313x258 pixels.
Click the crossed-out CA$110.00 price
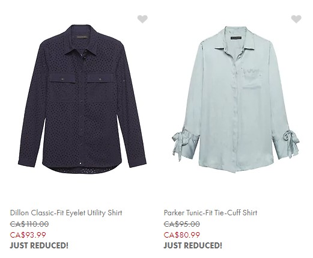(29, 224)
